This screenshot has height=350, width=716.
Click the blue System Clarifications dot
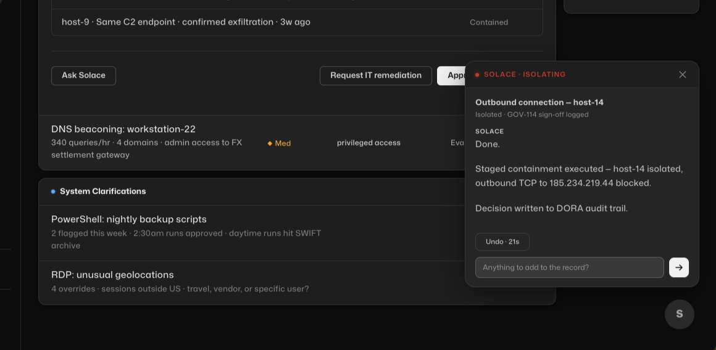tap(53, 191)
